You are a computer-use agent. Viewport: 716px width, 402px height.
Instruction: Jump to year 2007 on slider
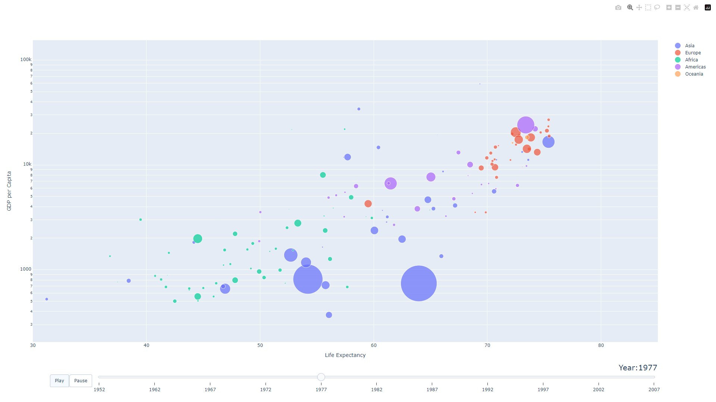pyautogui.click(x=654, y=377)
